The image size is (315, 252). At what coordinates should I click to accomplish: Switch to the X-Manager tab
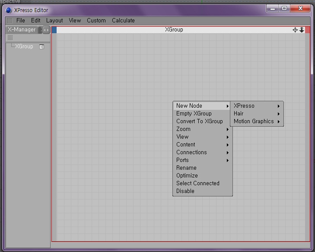tap(22, 30)
